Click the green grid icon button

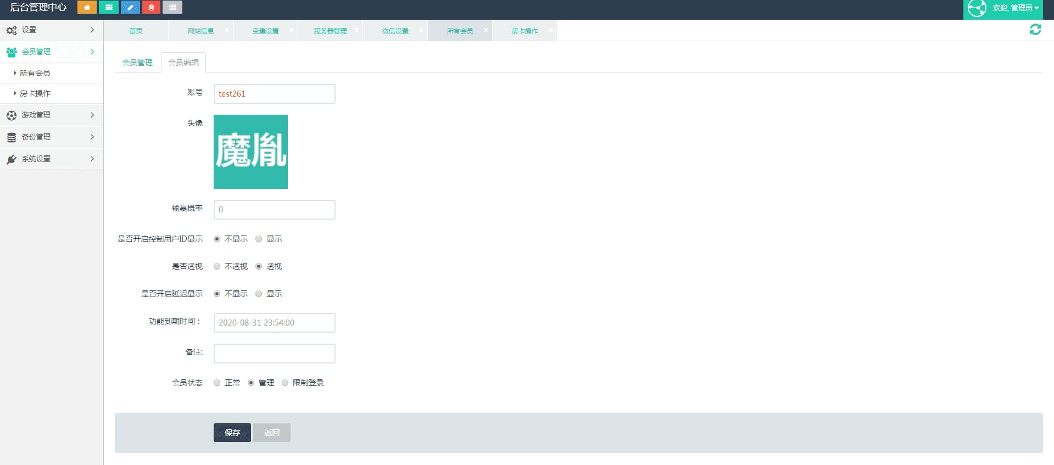(x=109, y=8)
